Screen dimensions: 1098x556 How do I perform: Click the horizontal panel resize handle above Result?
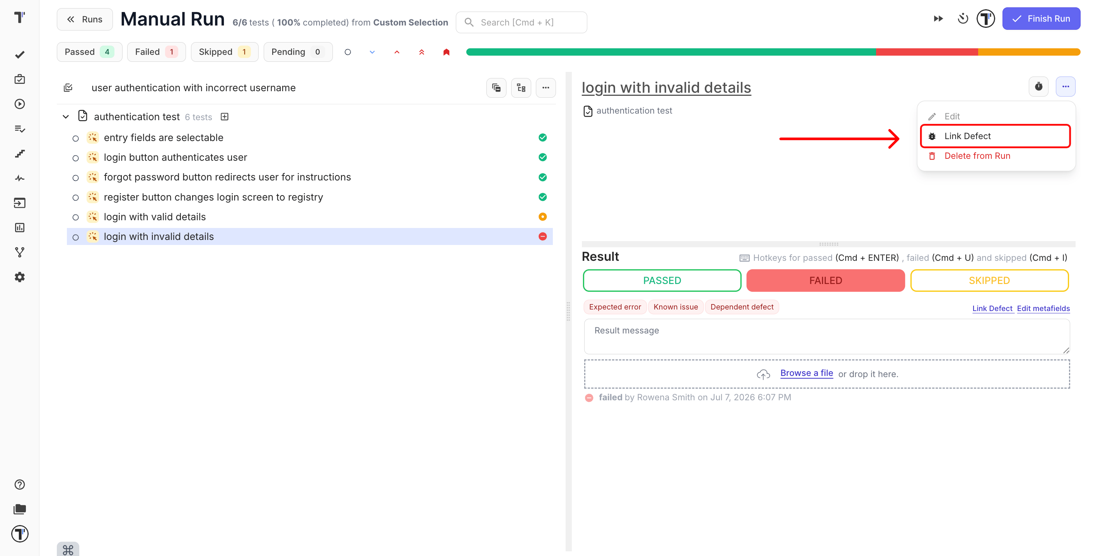tap(829, 244)
